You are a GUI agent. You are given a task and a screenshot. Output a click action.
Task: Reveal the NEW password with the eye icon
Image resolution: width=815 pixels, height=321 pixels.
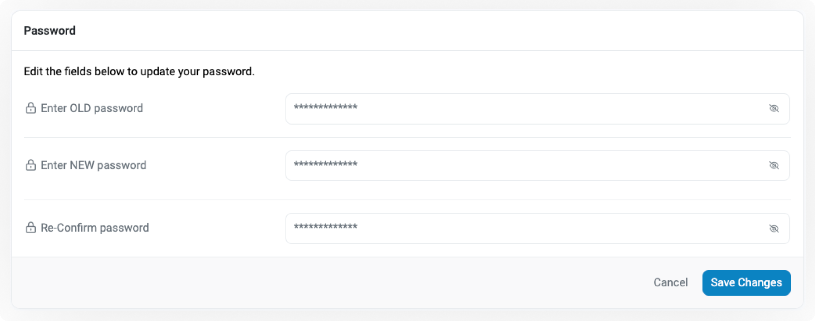point(774,166)
